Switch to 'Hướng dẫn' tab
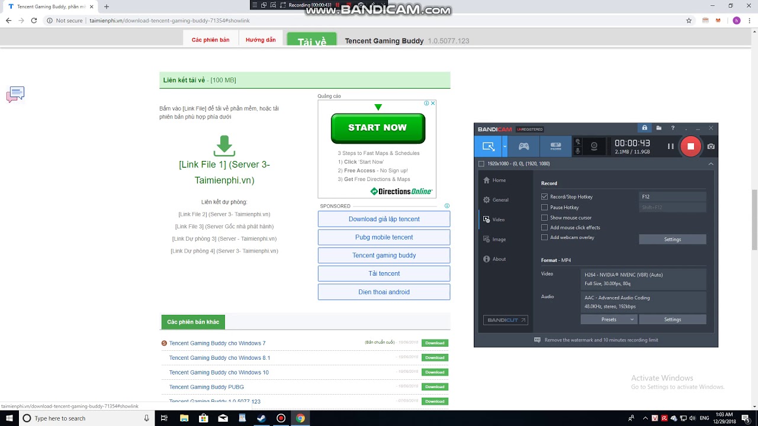 click(x=261, y=40)
